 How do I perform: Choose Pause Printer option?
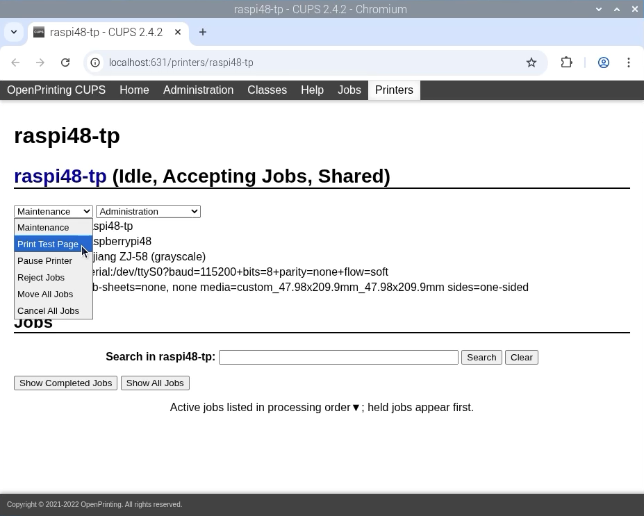pyautogui.click(x=53, y=260)
